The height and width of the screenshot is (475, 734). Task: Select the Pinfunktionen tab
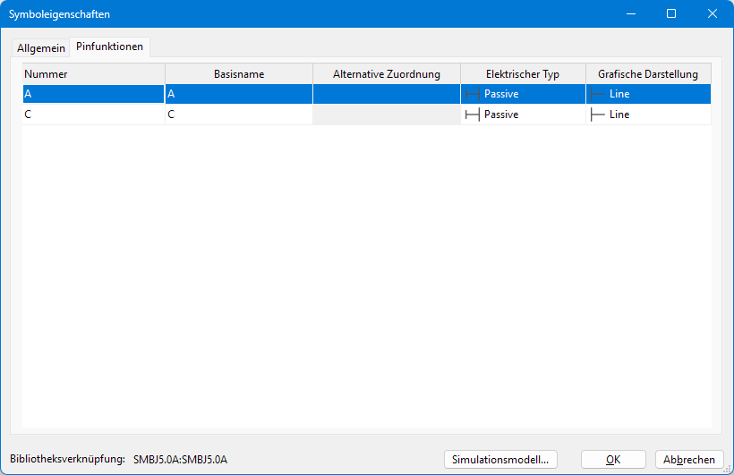[109, 47]
